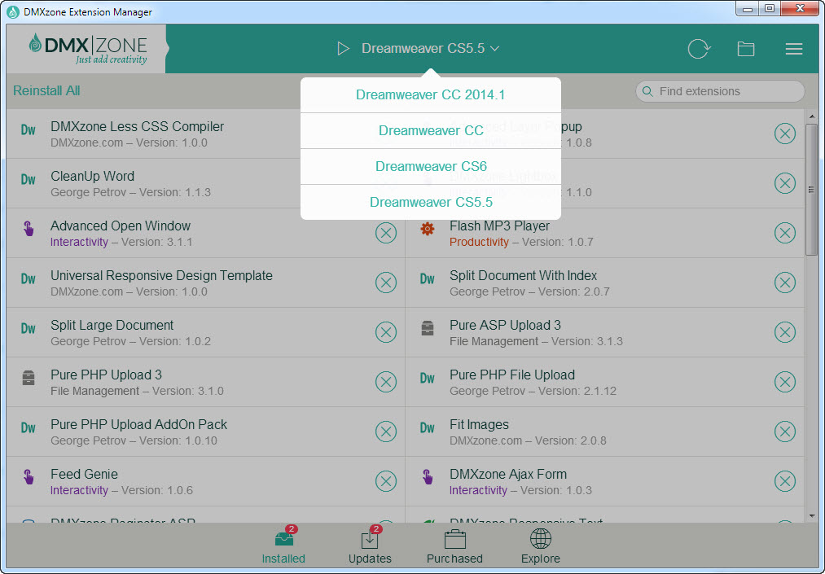
Task: Switch to the Updates tab
Action: (x=370, y=545)
